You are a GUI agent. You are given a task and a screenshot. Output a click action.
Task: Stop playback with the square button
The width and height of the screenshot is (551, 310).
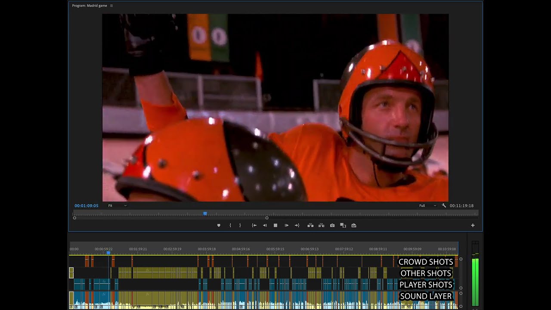tap(275, 225)
